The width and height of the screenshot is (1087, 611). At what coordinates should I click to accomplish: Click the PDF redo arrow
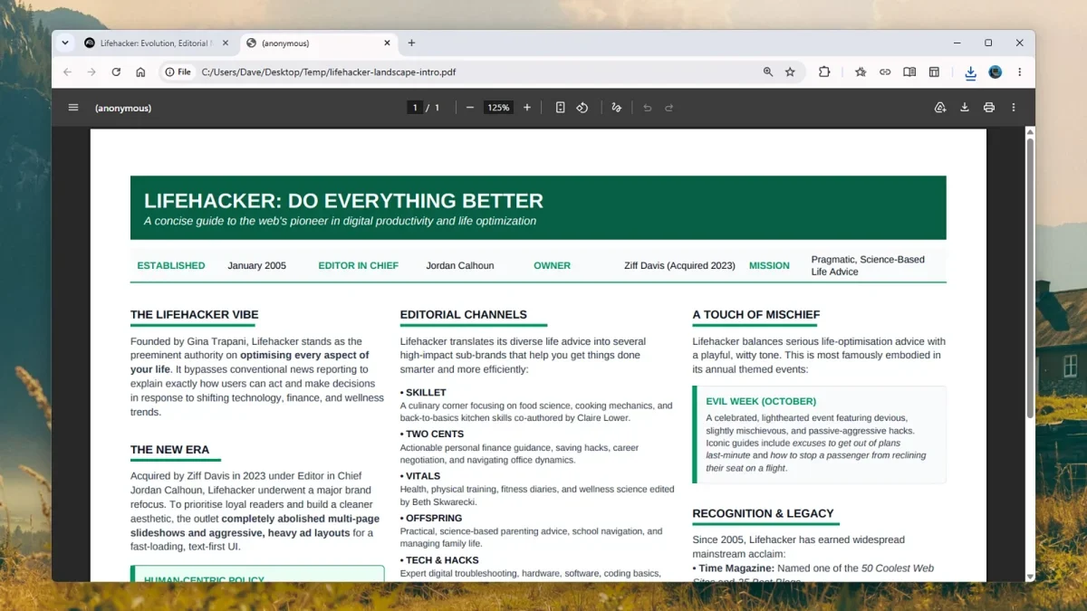coord(669,108)
